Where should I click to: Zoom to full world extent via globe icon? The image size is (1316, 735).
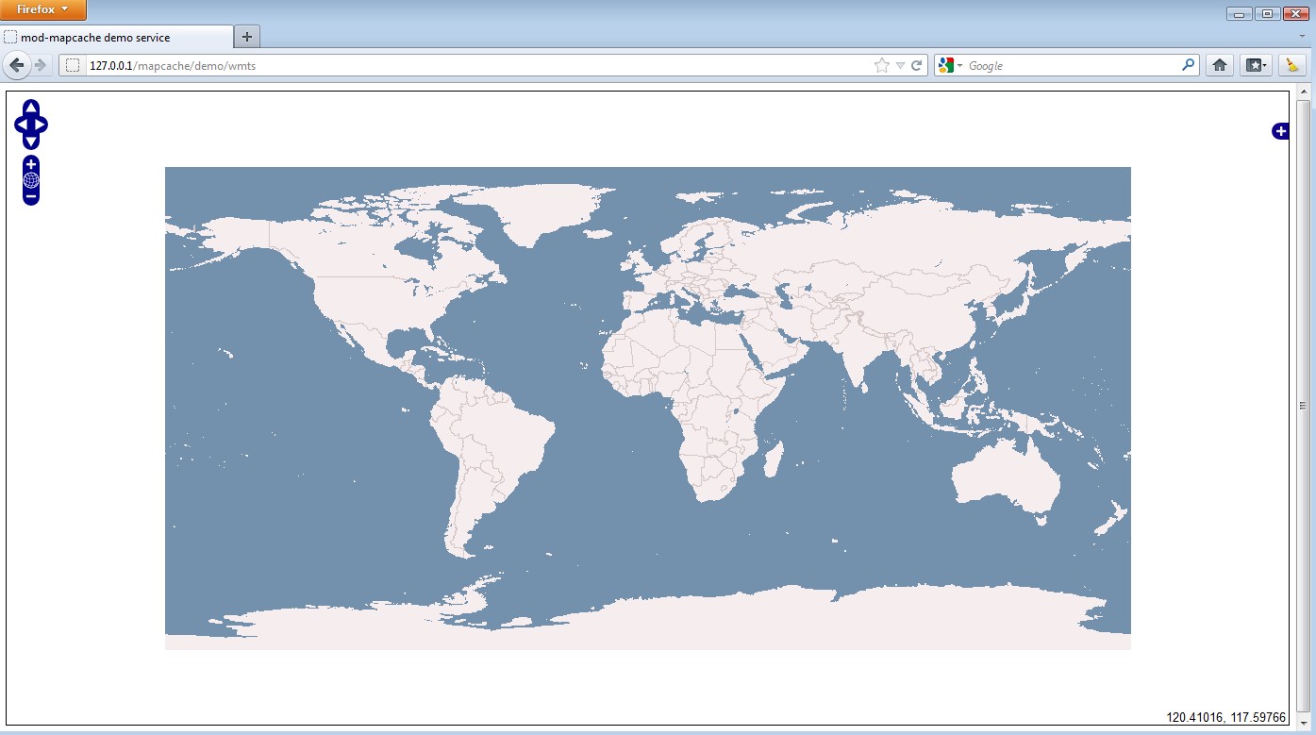pos(31,180)
